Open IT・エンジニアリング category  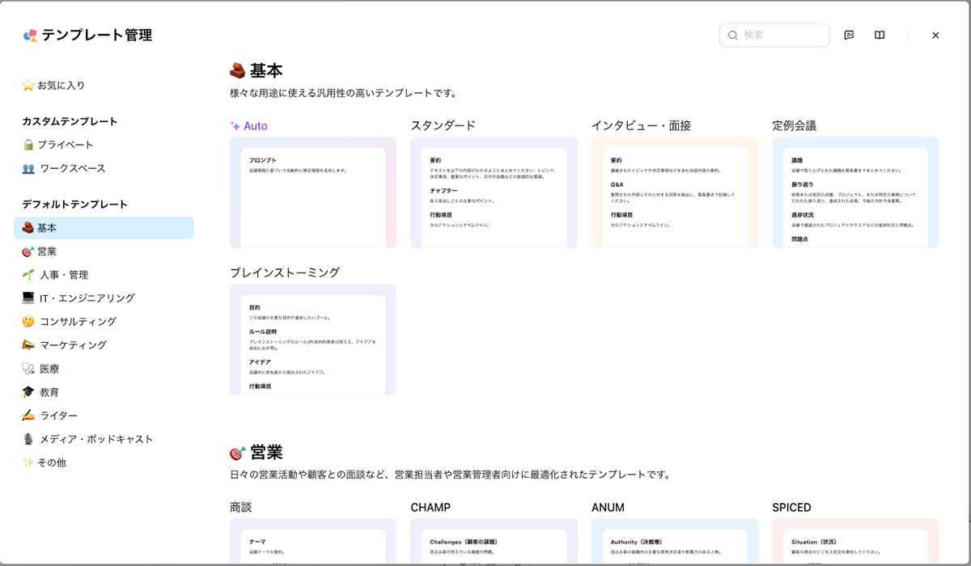[104, 298]
